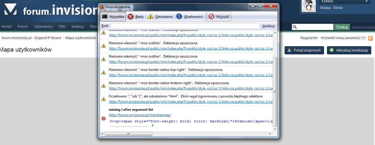Open the Regulamin link
Image resolution: width=375 pixels, height=145 pixels.
click(x=309, y=38)
